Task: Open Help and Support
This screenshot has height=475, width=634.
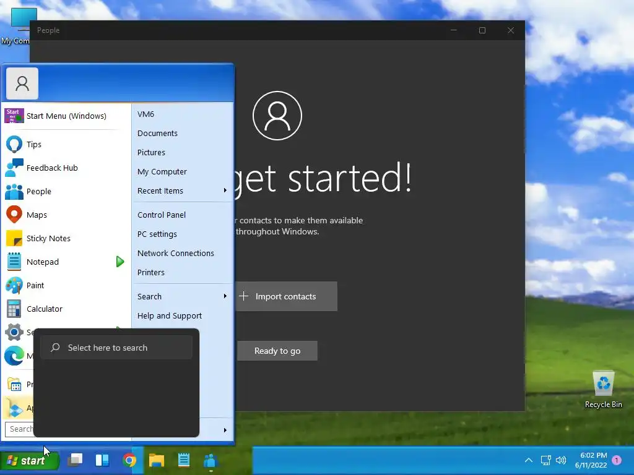Action: (183, 316)
